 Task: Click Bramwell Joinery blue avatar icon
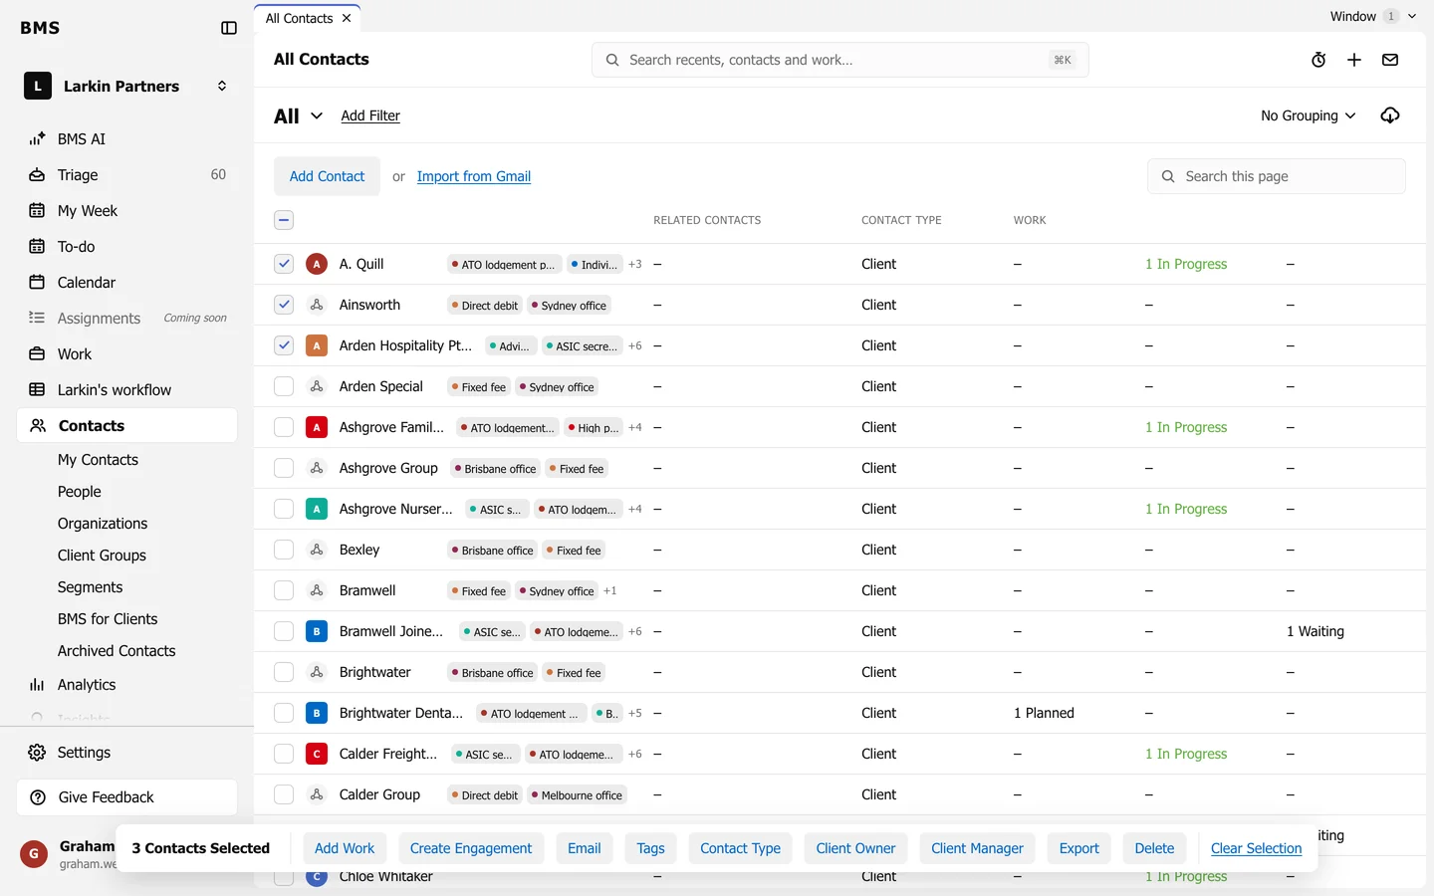pos(317,631)
